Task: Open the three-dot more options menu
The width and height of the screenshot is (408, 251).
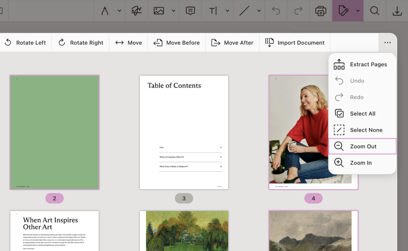Action: click(x=387, y=42)
